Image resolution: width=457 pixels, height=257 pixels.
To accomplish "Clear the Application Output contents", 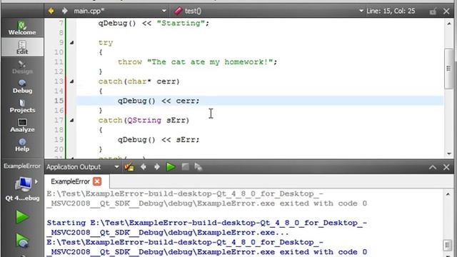I will (x=129, y=167).
